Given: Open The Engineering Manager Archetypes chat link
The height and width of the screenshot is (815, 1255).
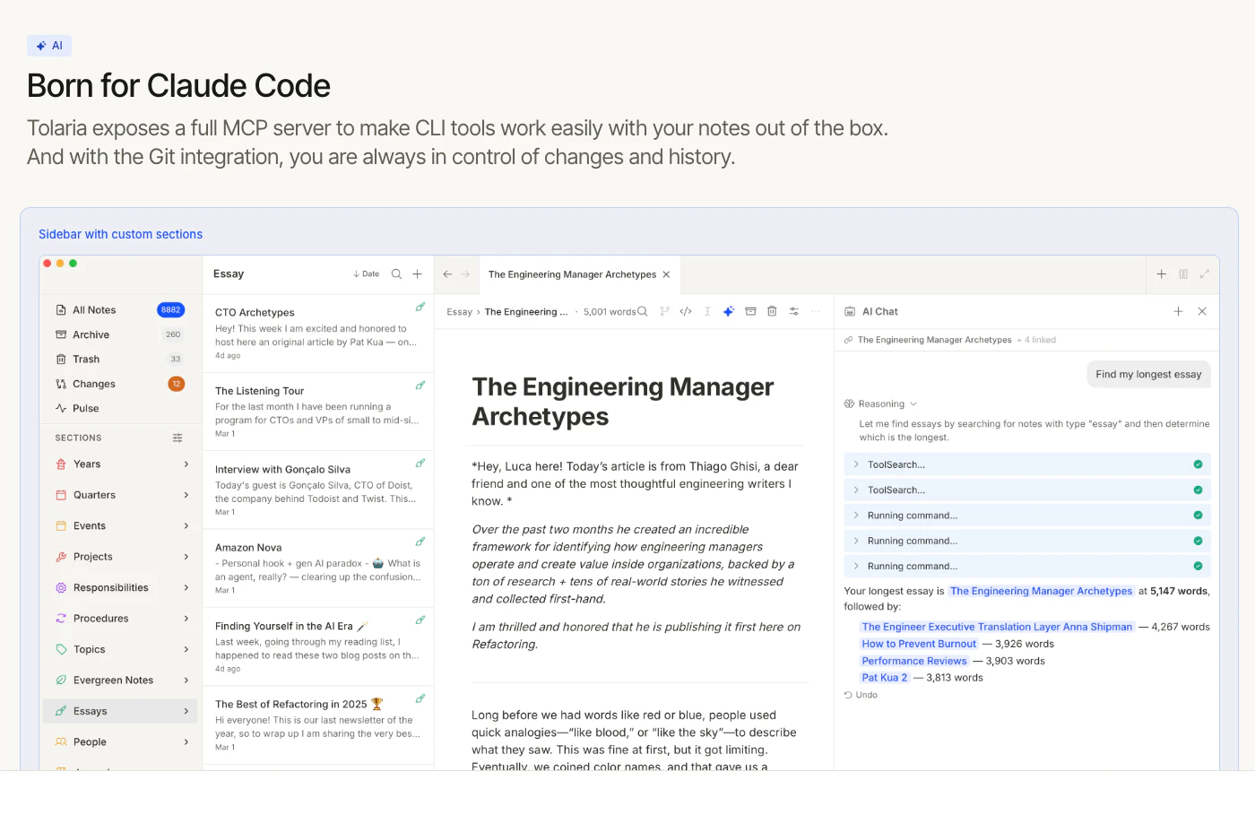Looking at the screenshot, I should tap(1041, 592).
